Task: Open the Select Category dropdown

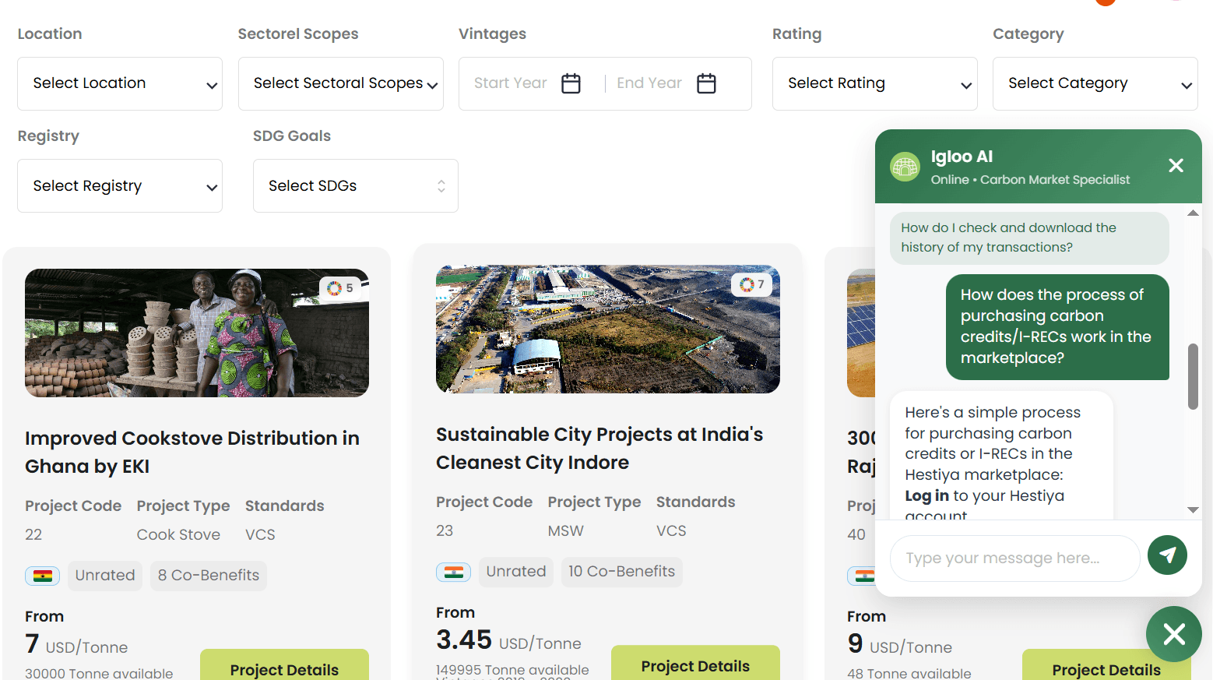Action: pos(1095,83)
